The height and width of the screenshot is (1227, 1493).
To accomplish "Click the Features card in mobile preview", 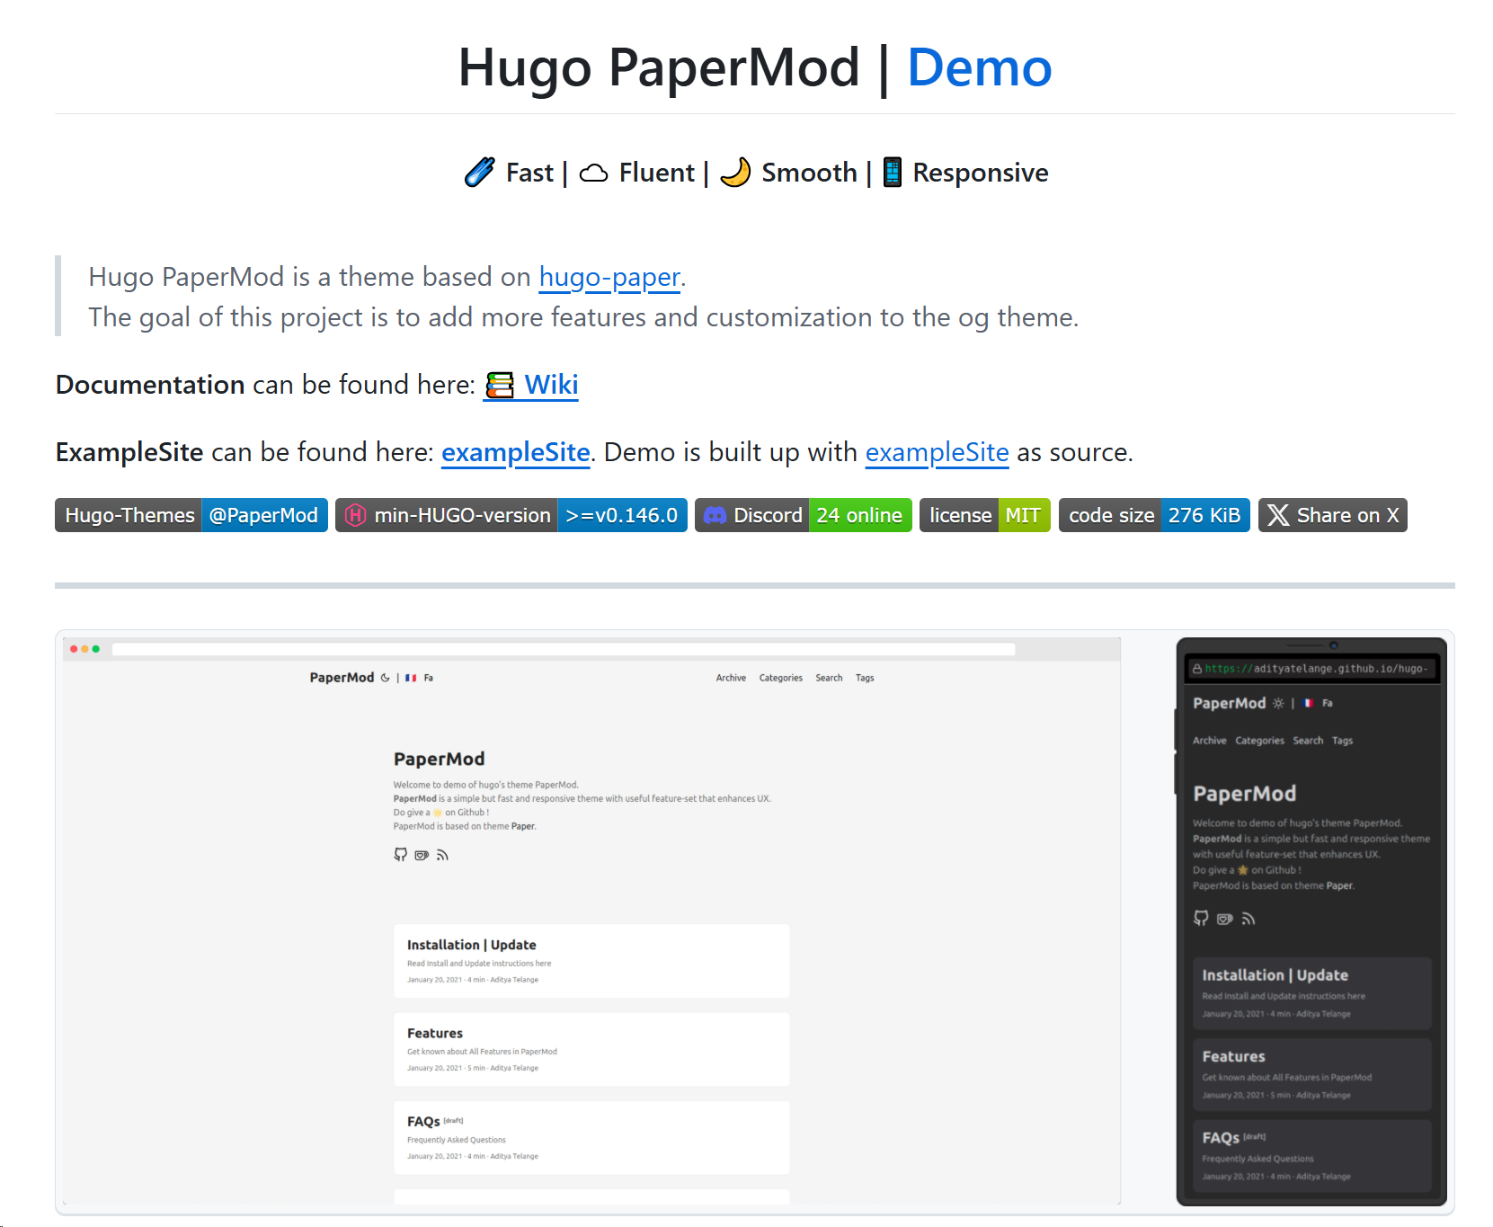I will (x=1311, y=1075).
